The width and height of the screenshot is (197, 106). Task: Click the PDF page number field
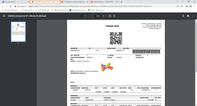(x=82, y=16)
